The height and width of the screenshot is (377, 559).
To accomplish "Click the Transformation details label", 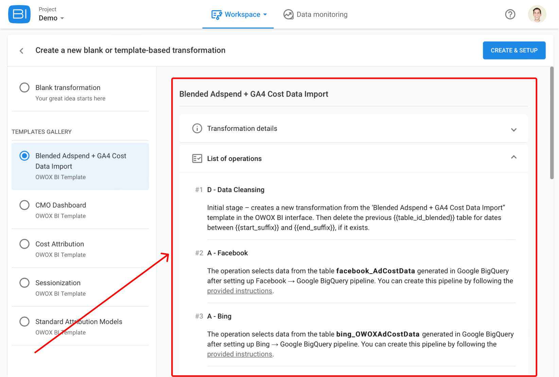I will [x=242, y=128].
